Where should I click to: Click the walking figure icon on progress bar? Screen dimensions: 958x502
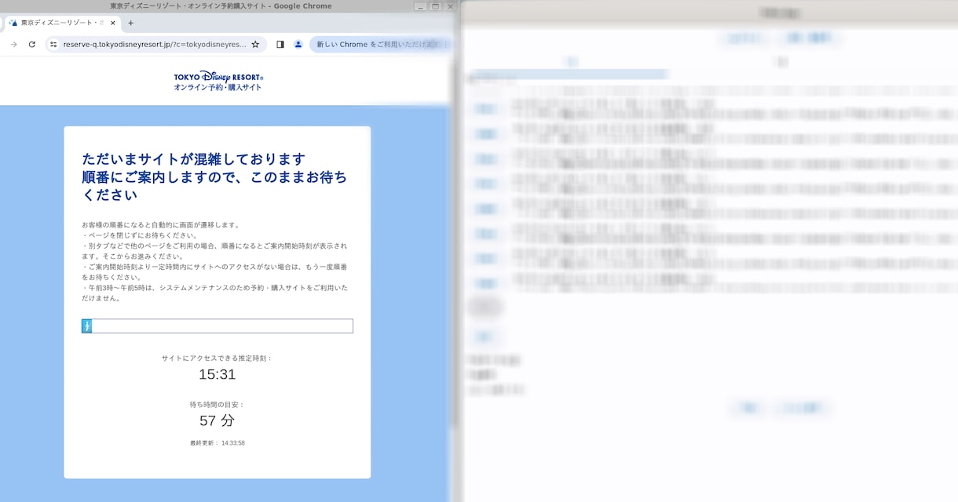point(87,326)
